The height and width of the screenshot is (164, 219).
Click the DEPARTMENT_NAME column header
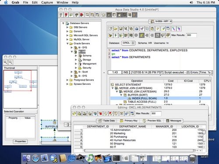point(132,126)
